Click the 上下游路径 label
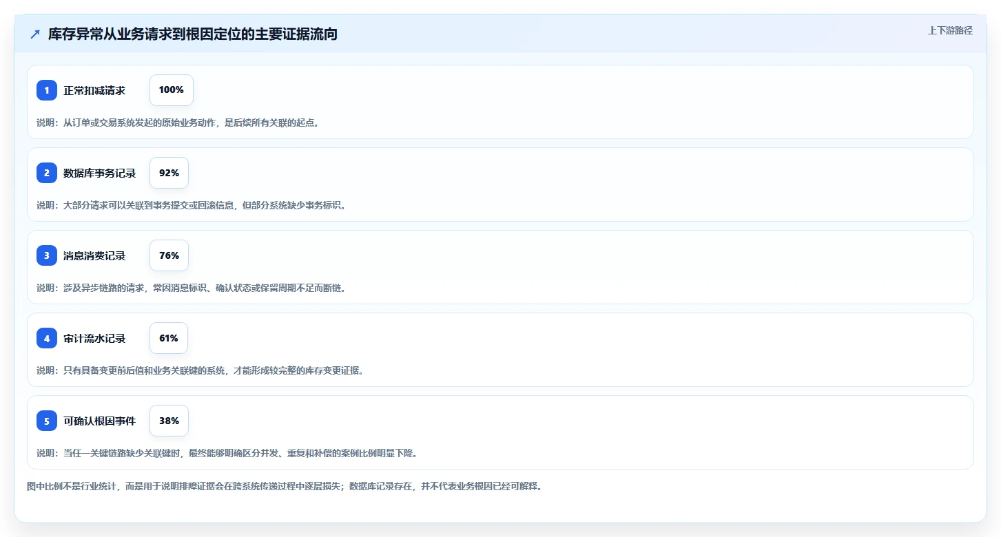Viewport: 1001px width, 537px height. click(x=950, y=30)
